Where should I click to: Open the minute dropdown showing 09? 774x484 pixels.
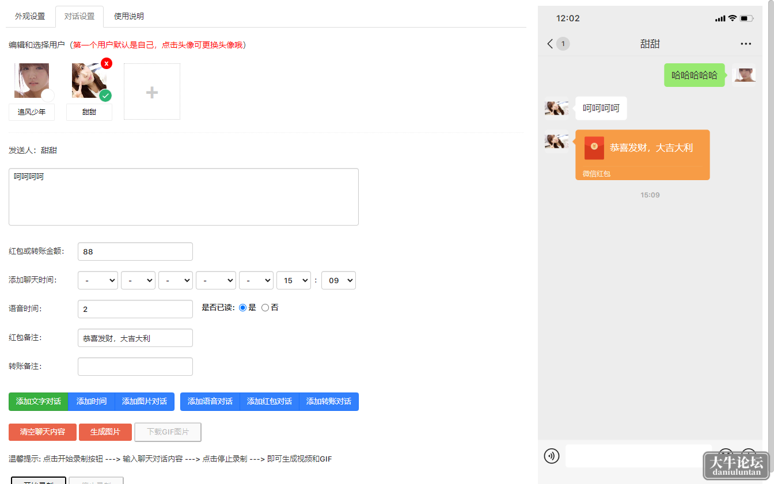[x=339, y=280]
